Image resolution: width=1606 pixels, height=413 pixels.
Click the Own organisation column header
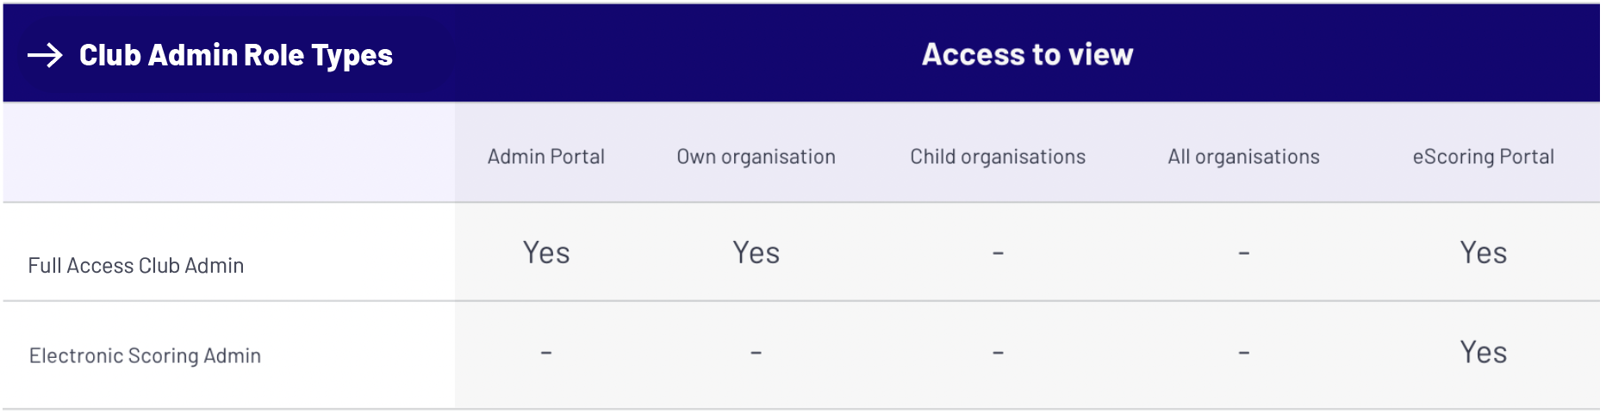(756, 157)
